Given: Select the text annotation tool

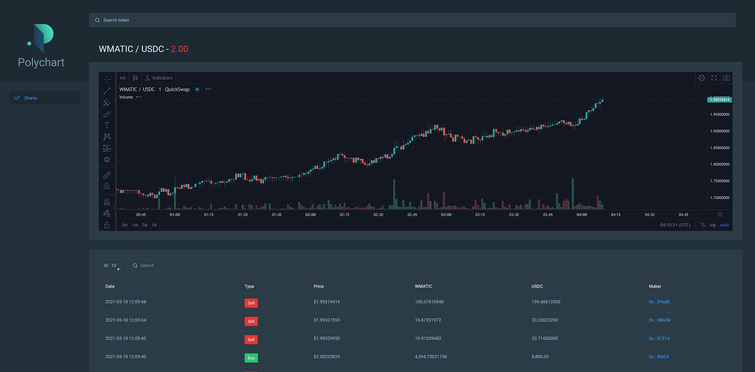Looking at the screenshot, I should 107,125.
